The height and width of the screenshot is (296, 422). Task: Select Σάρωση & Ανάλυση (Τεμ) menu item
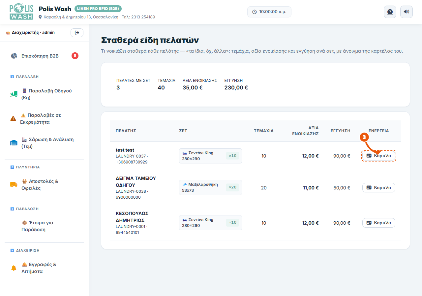click(45, 143)
